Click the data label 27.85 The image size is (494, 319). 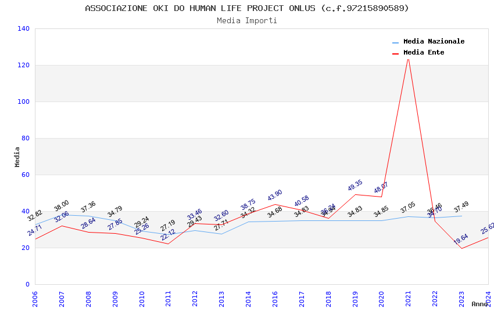pos(115,224)
